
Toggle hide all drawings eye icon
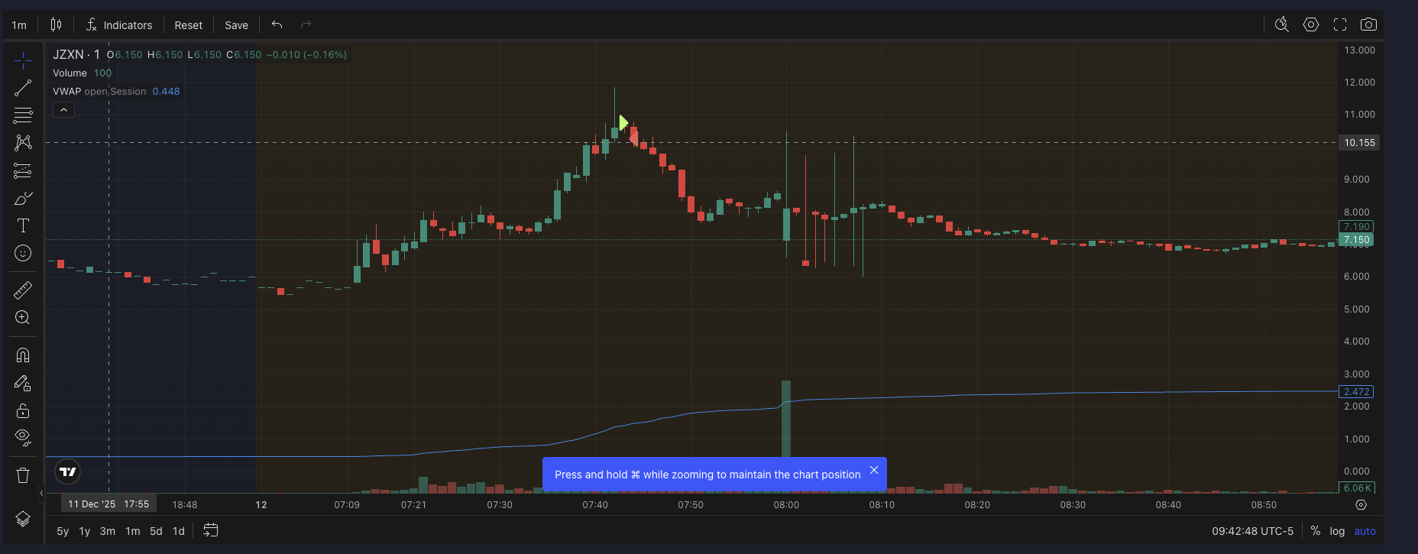23,437
